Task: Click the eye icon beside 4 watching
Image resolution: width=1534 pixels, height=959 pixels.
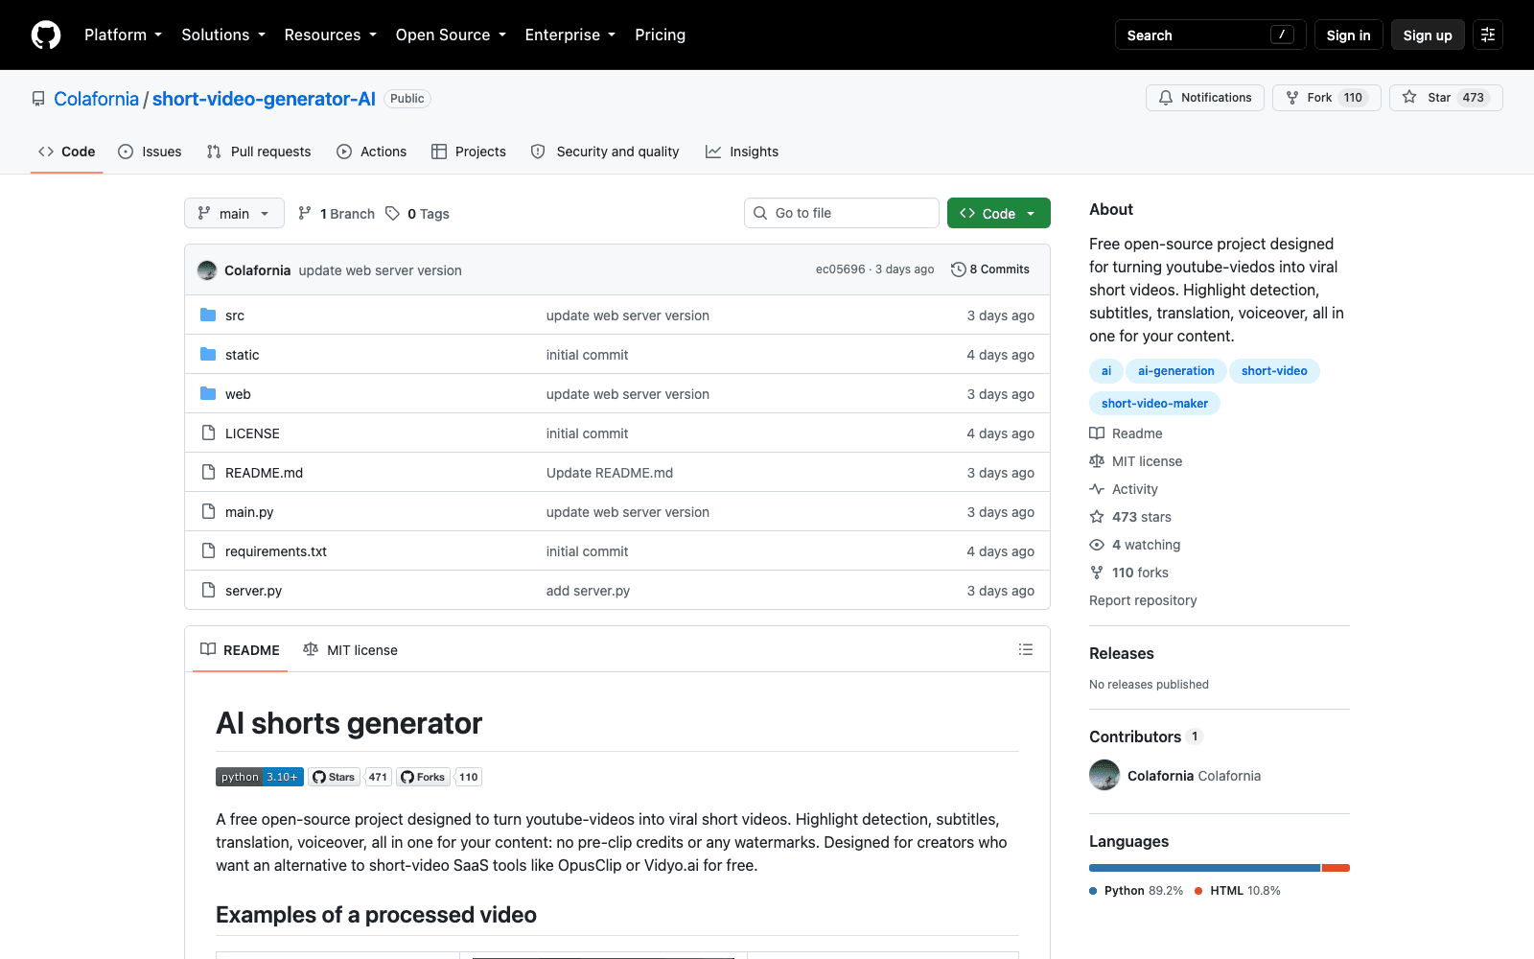Action: [x=1097, y=545]
